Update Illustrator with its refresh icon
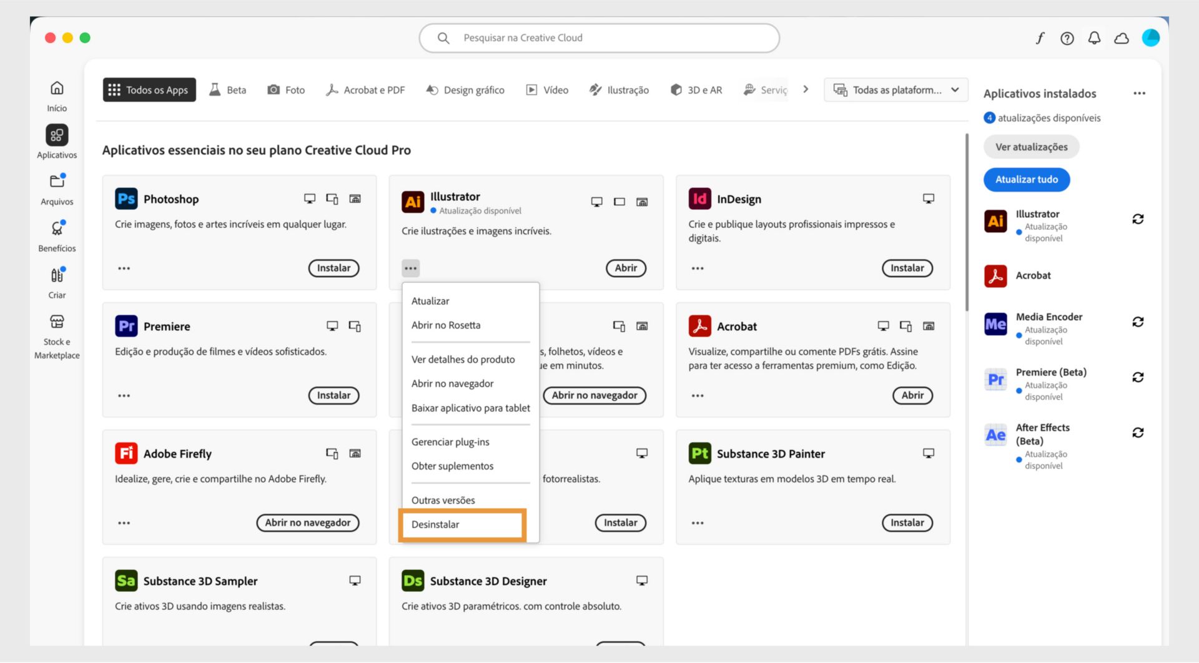 tap(1138, 219)
